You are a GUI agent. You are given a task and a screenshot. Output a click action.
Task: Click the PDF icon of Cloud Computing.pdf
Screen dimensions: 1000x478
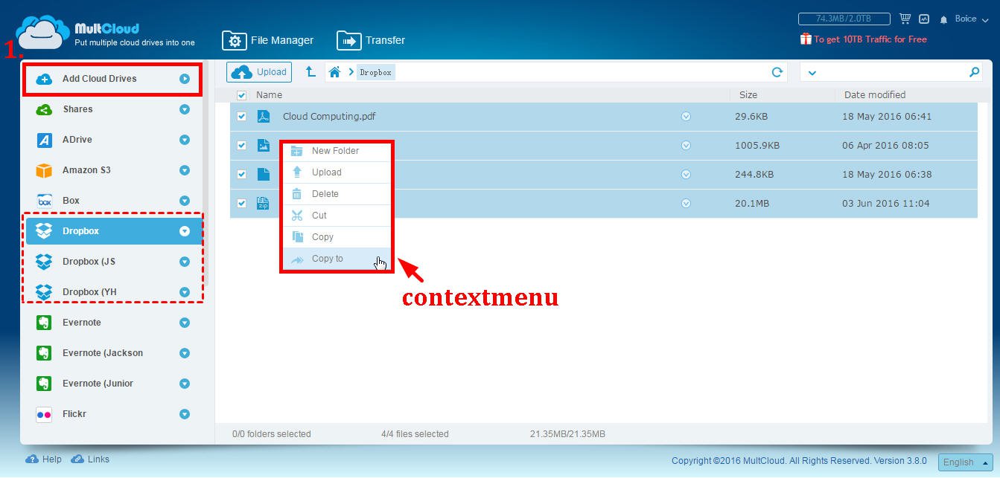pos(263,117)
